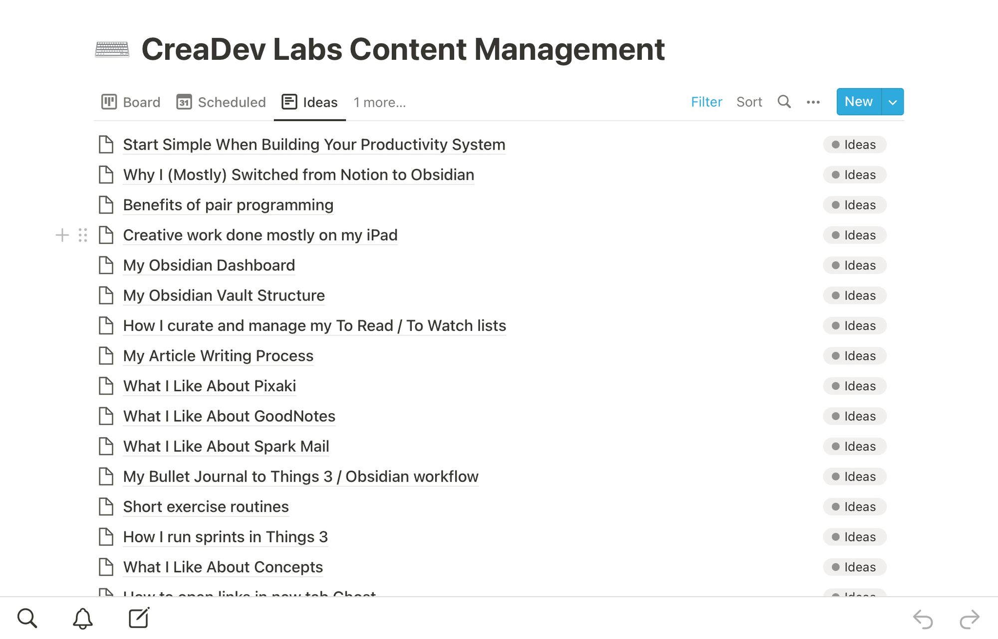Switch to the Scheduled view tab

tap(221, 102)
